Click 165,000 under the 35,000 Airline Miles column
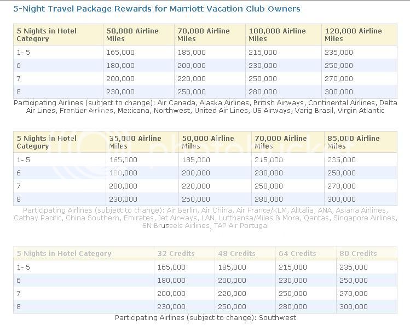The width and height of the screenshot is (410, 325). [x=123, y=160]
